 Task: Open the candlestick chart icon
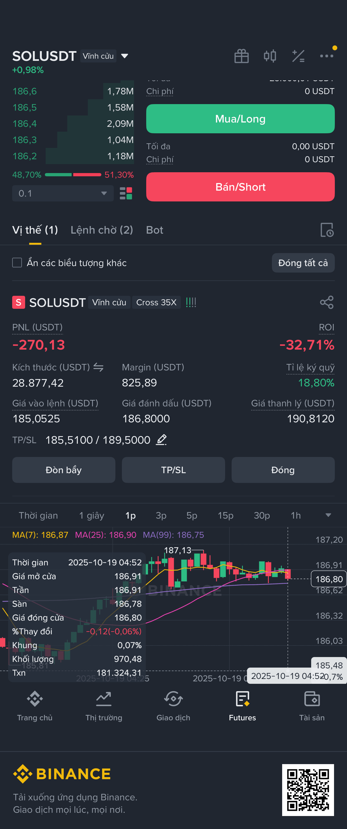[x=269, y=56]
